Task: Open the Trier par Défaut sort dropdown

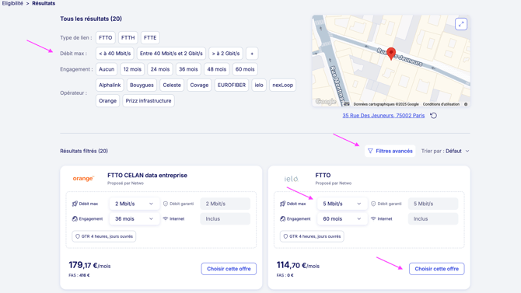Action: click(446, 151)
